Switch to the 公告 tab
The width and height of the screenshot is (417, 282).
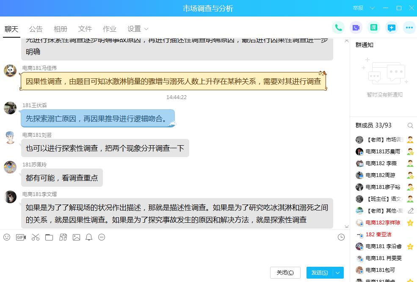pyautogui.click(x=36, y=29)
